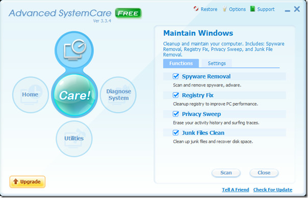Open the Options menu label

coord(237,9)
